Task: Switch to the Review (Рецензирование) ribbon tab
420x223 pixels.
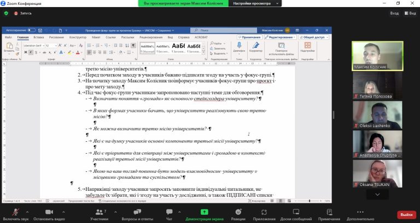Action: pyautogui.click(x=151, y=38)
